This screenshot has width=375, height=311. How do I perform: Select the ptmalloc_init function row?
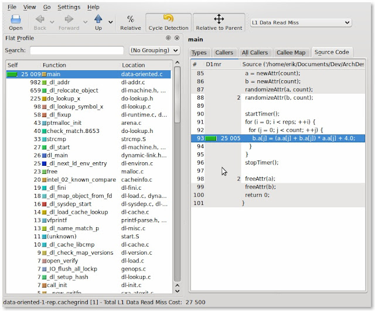pyautogui.click(x=88, y=123)
